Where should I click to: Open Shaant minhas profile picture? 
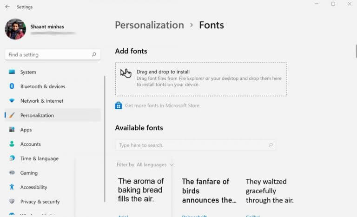point(15,29)
